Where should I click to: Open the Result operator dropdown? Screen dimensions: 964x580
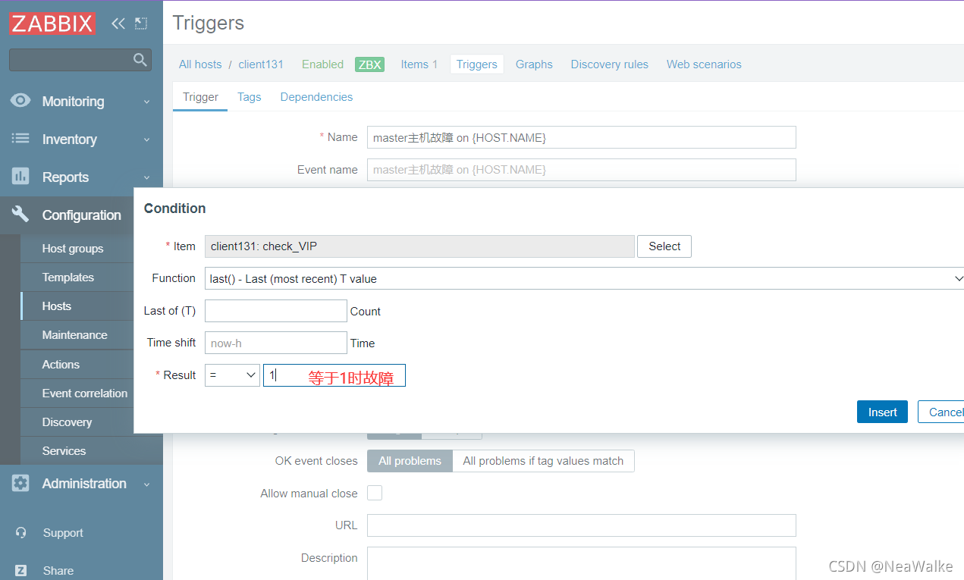tap(232, 375)
